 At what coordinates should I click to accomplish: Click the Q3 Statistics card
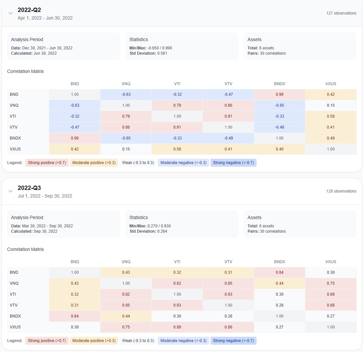pos(182,224)
